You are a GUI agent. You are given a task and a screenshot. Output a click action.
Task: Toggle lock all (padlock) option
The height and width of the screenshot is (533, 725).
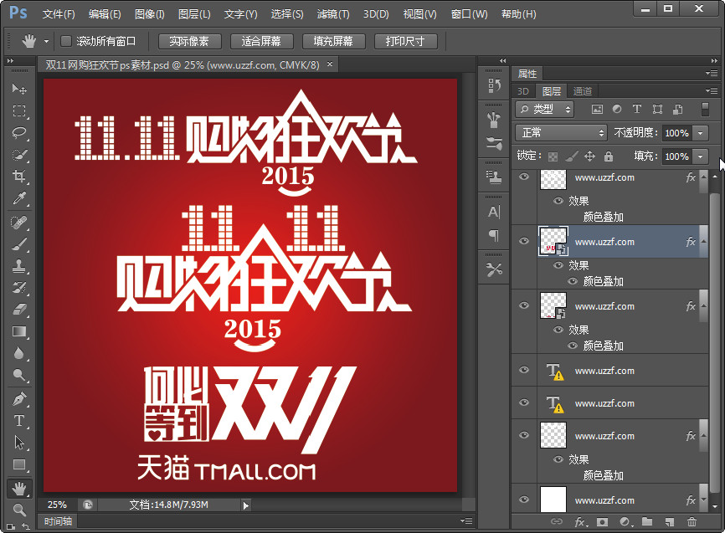[609, 156]
